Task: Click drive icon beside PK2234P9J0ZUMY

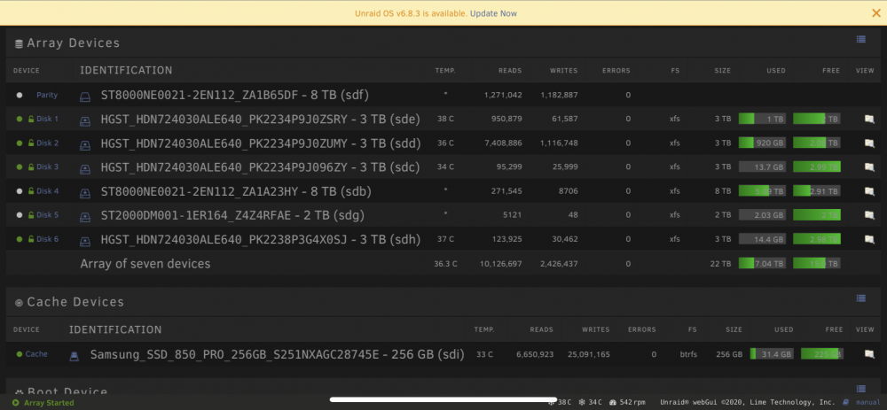Action: [85, 145]
